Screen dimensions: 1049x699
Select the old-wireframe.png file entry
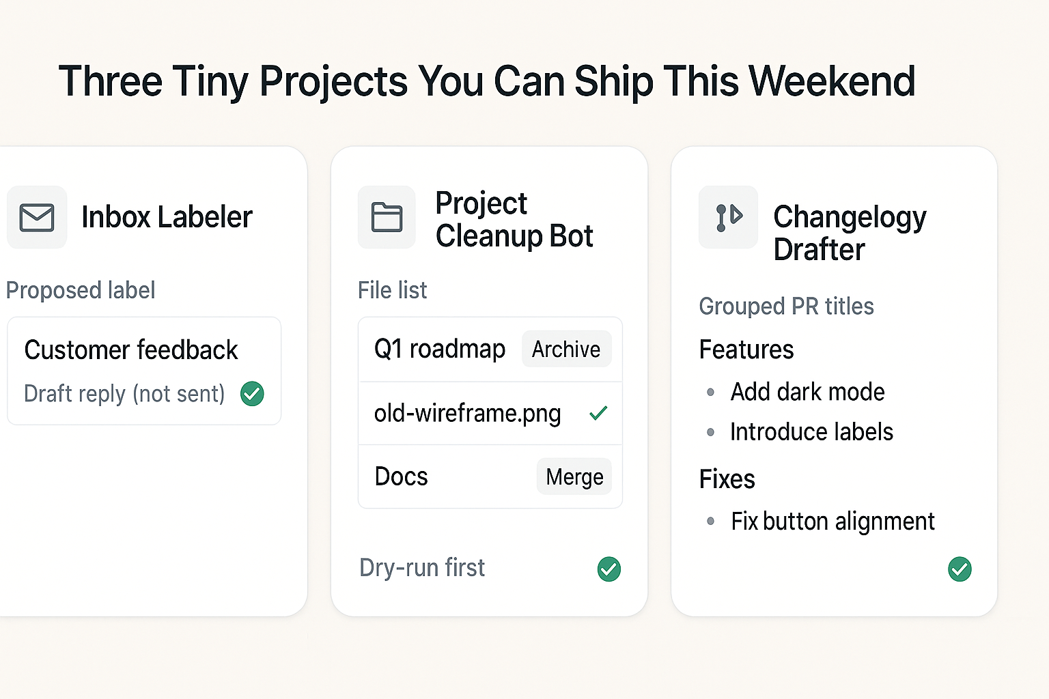click(468, 413)
